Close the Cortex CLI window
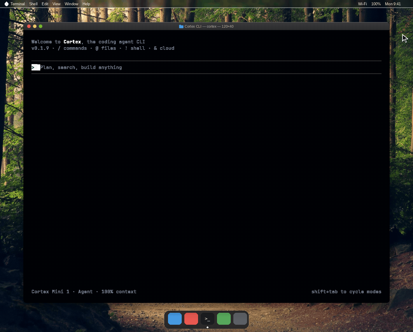Viewport: 413px width, 332px height. coord(29,26)
